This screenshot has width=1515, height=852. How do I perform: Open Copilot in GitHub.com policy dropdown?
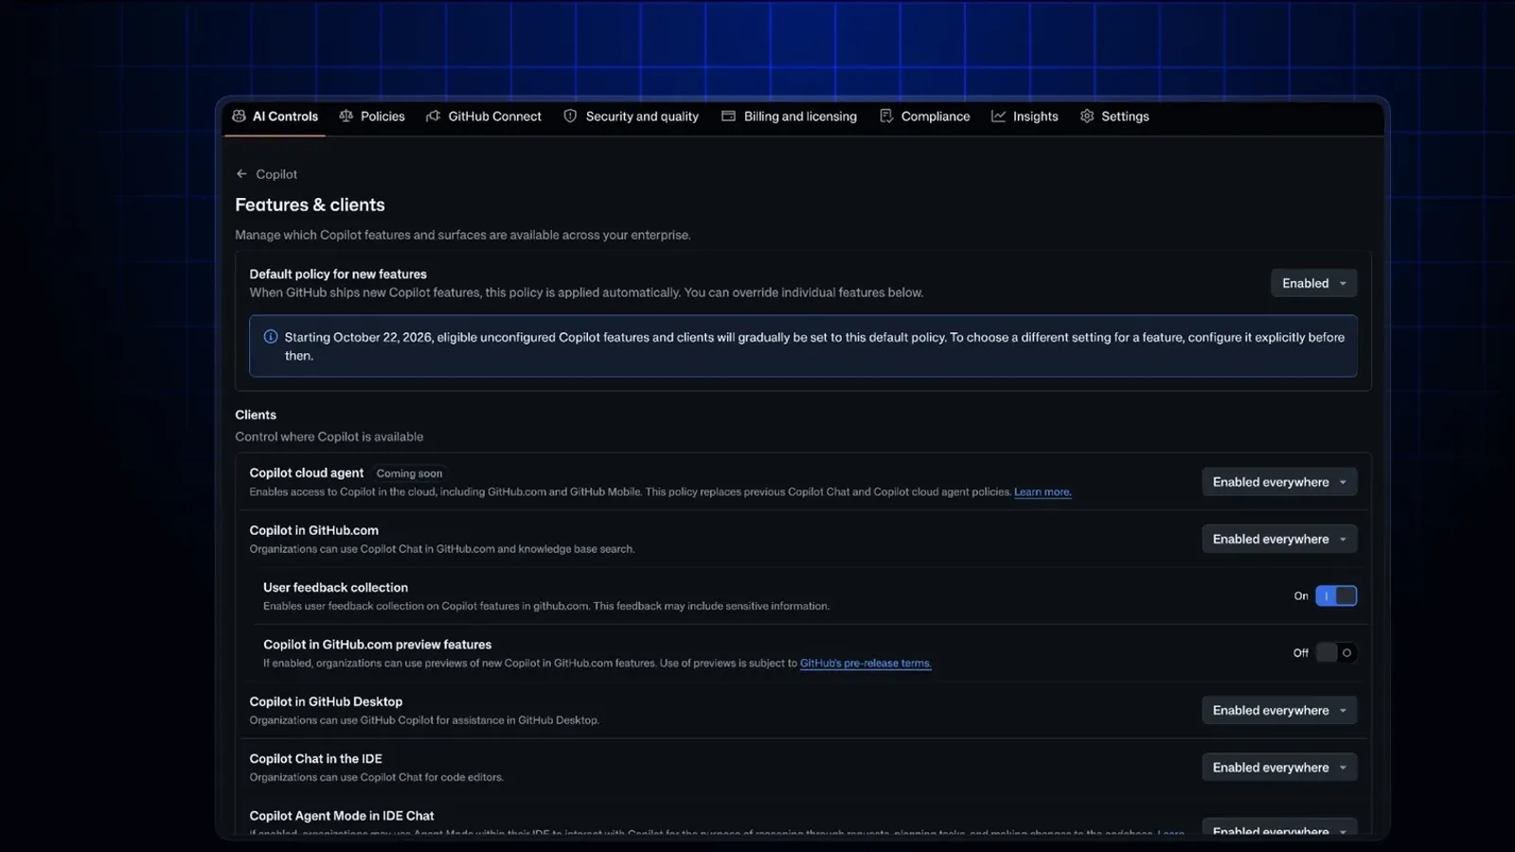coord(1279,539)
